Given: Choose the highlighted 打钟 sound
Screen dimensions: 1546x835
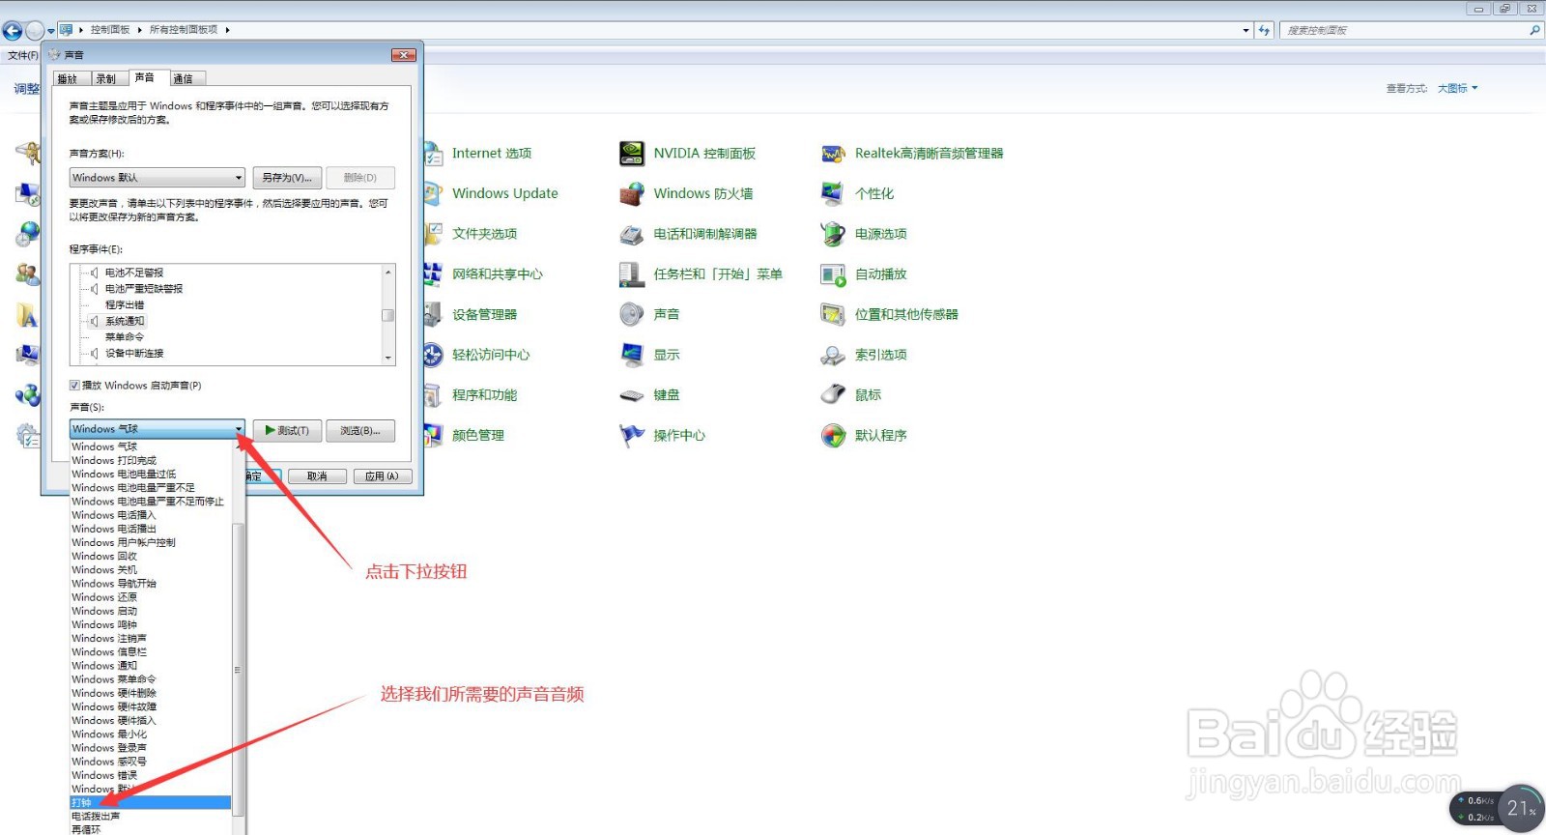Looking at the screenshot, I should point(151,803).
